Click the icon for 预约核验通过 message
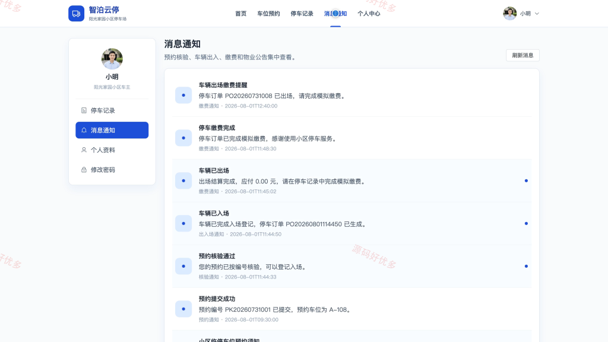This screenshot has height=342, width=608. pos(183,267)
